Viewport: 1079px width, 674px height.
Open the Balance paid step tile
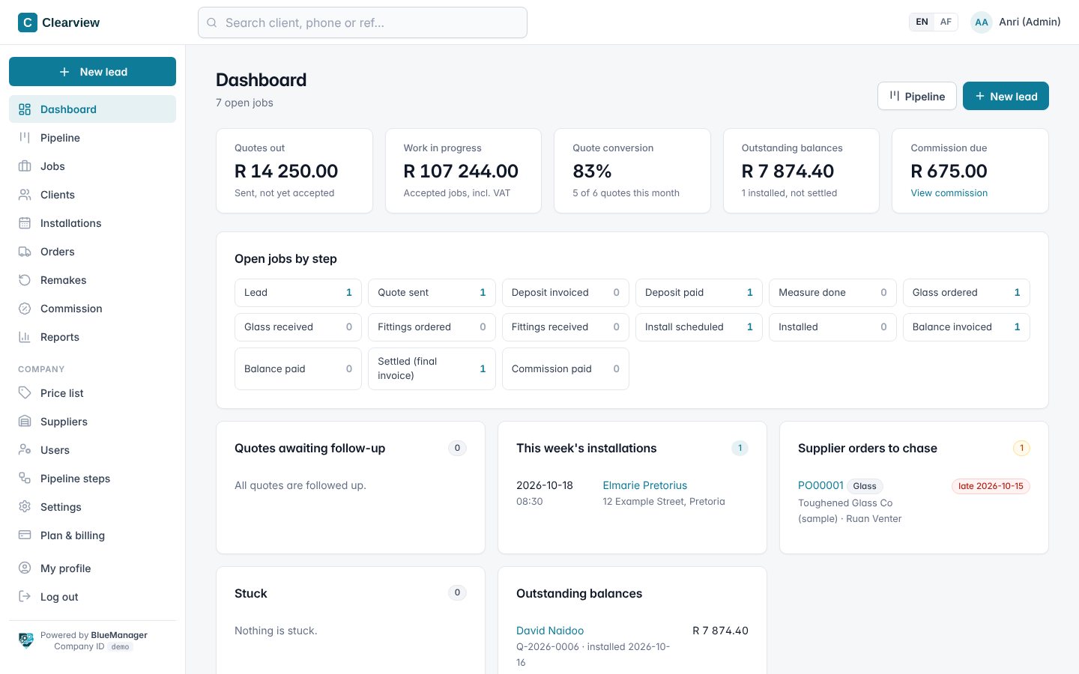[x=298, y=368]
